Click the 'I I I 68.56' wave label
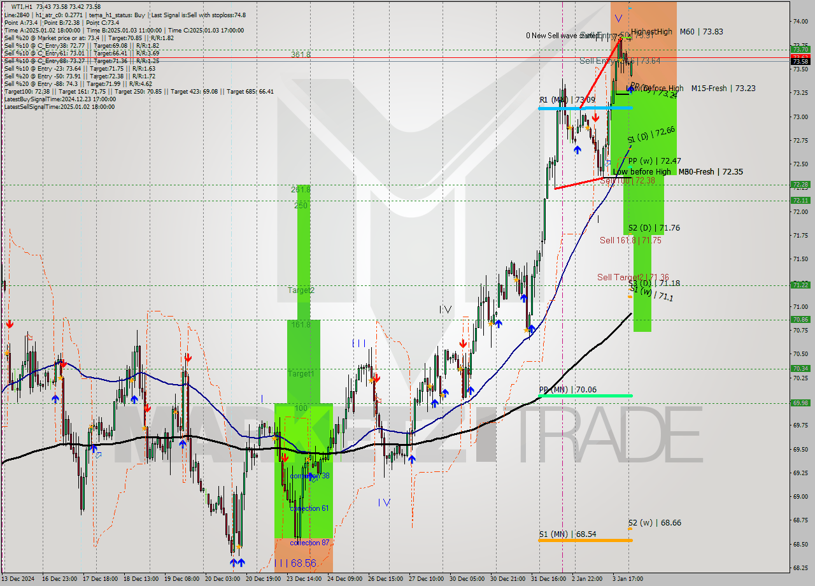The height and width of the screenshot is (586, 815). (x=295, y=563)
